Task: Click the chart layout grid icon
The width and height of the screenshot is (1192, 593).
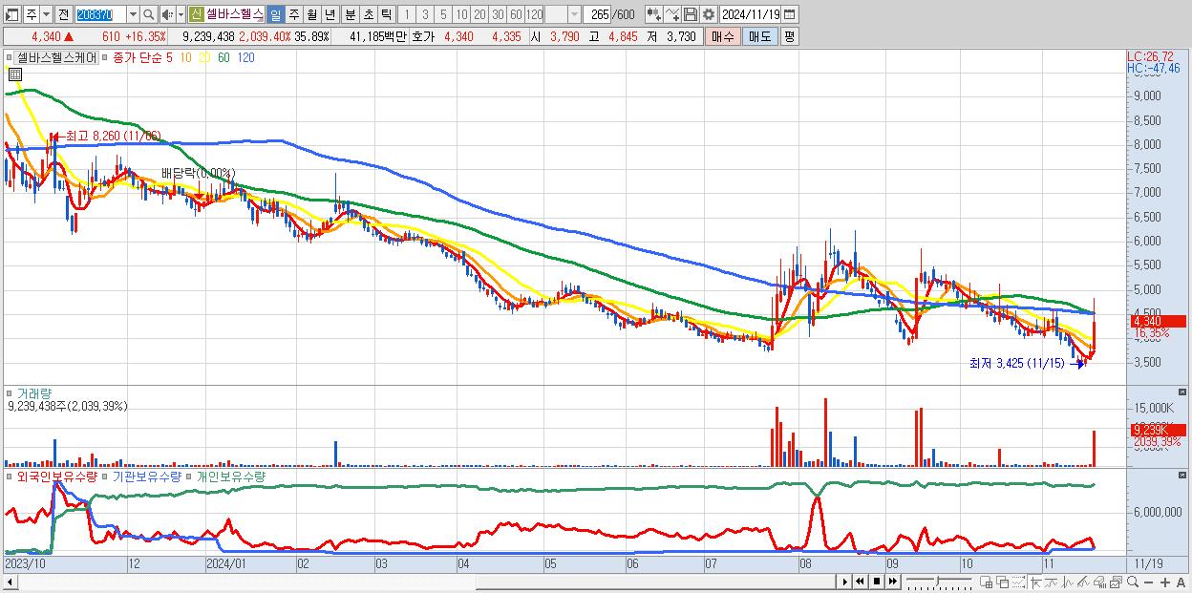Action: pos(986,582)
